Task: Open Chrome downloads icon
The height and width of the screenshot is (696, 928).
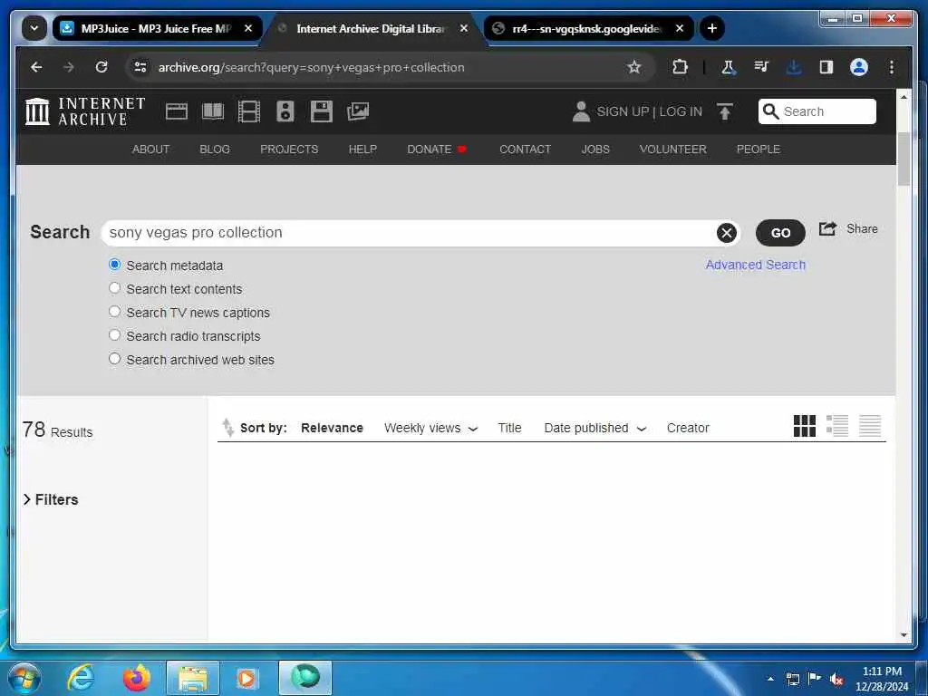Action: (x=794, y=67)
